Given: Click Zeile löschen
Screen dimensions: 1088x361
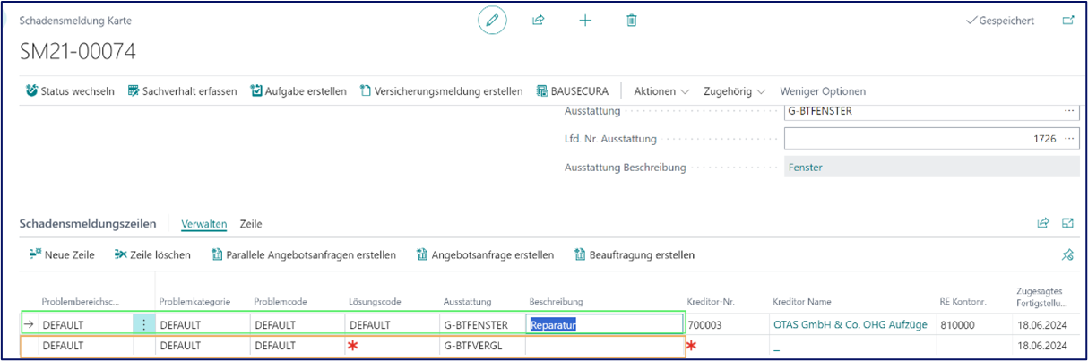Looking at the screenshot, I should coord(152,255).
